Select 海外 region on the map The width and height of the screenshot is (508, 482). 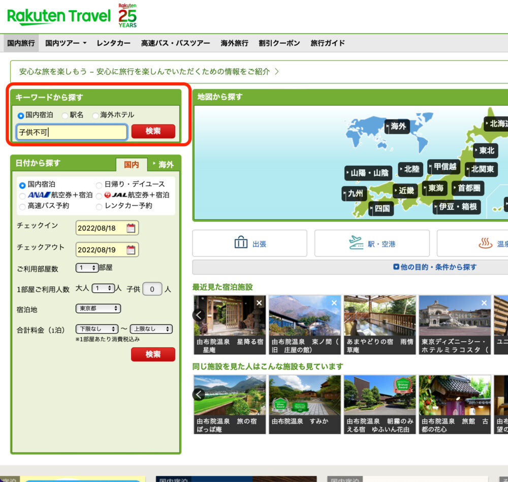[397, 126]
